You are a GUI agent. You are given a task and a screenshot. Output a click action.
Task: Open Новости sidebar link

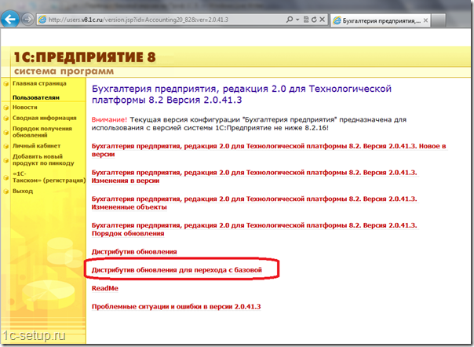[x=25, y=108]
